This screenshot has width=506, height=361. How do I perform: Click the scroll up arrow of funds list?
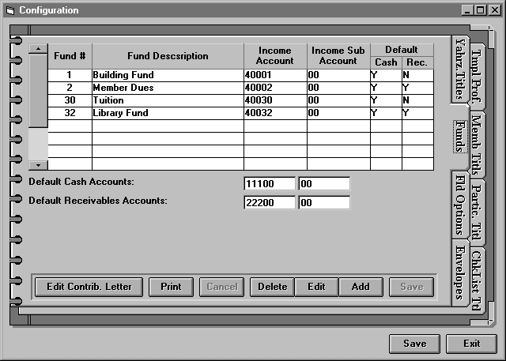click(x=38, y=49)
